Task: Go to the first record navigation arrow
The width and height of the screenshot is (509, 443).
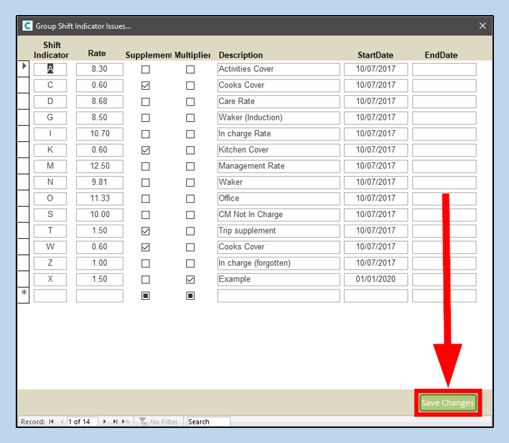Action: 51,422
